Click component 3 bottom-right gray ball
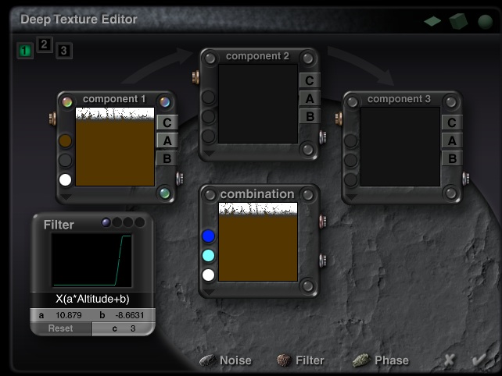Image resolution: width=502 pixels, height=376 pixels. tap(450, 193)
